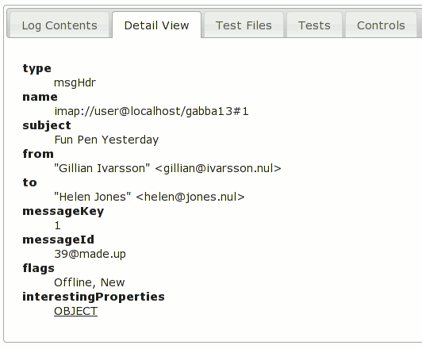The width and height of the screenshot is (422, 349).
Task: Click the Fun Pen Yesterday subject text
Action: 106,140
